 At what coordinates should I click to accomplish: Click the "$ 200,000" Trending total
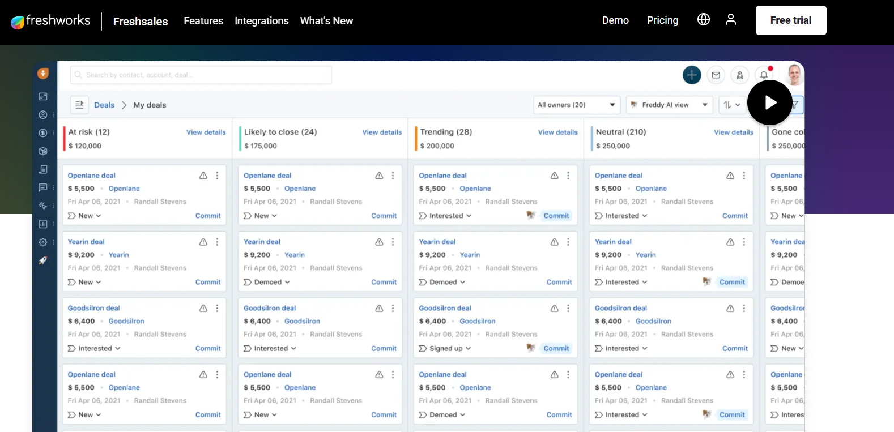[437, 146]
